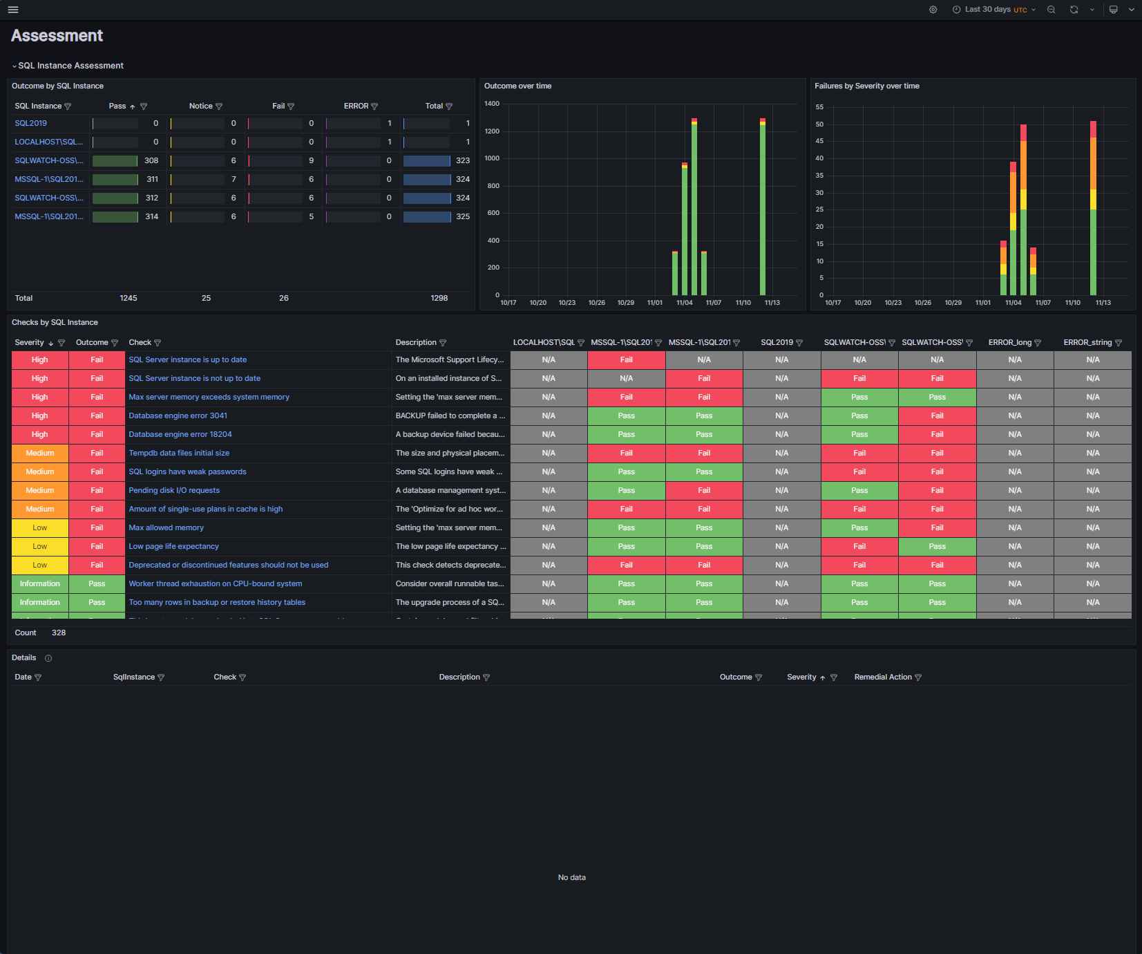Open the hamburger navigation menu
Viewport: 1142px width, 954px height.
pos(13,10)
